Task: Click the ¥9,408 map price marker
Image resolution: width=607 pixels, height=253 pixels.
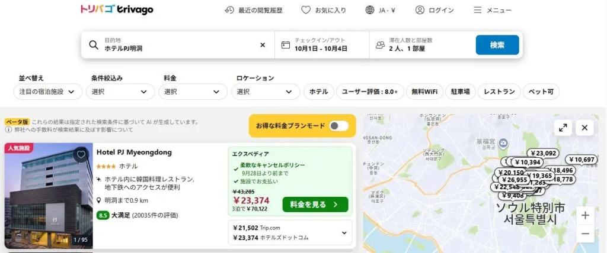Action: pyautogui.click(x=513, y=196)
